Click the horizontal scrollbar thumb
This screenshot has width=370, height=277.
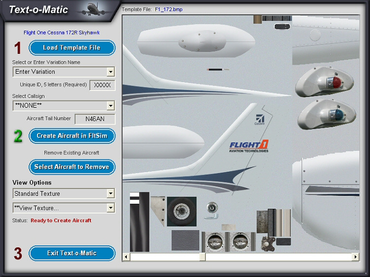(x=202, y=257)
